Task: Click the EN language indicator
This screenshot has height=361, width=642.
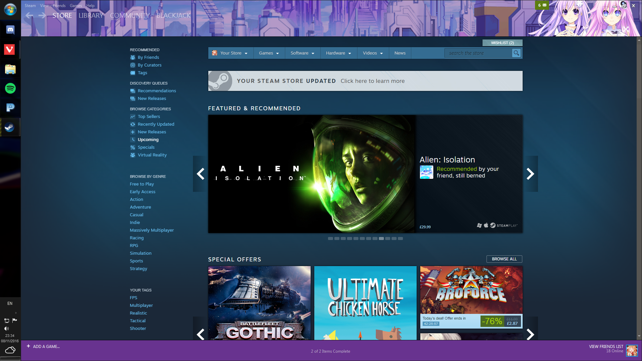Action: tap(10, 304)
